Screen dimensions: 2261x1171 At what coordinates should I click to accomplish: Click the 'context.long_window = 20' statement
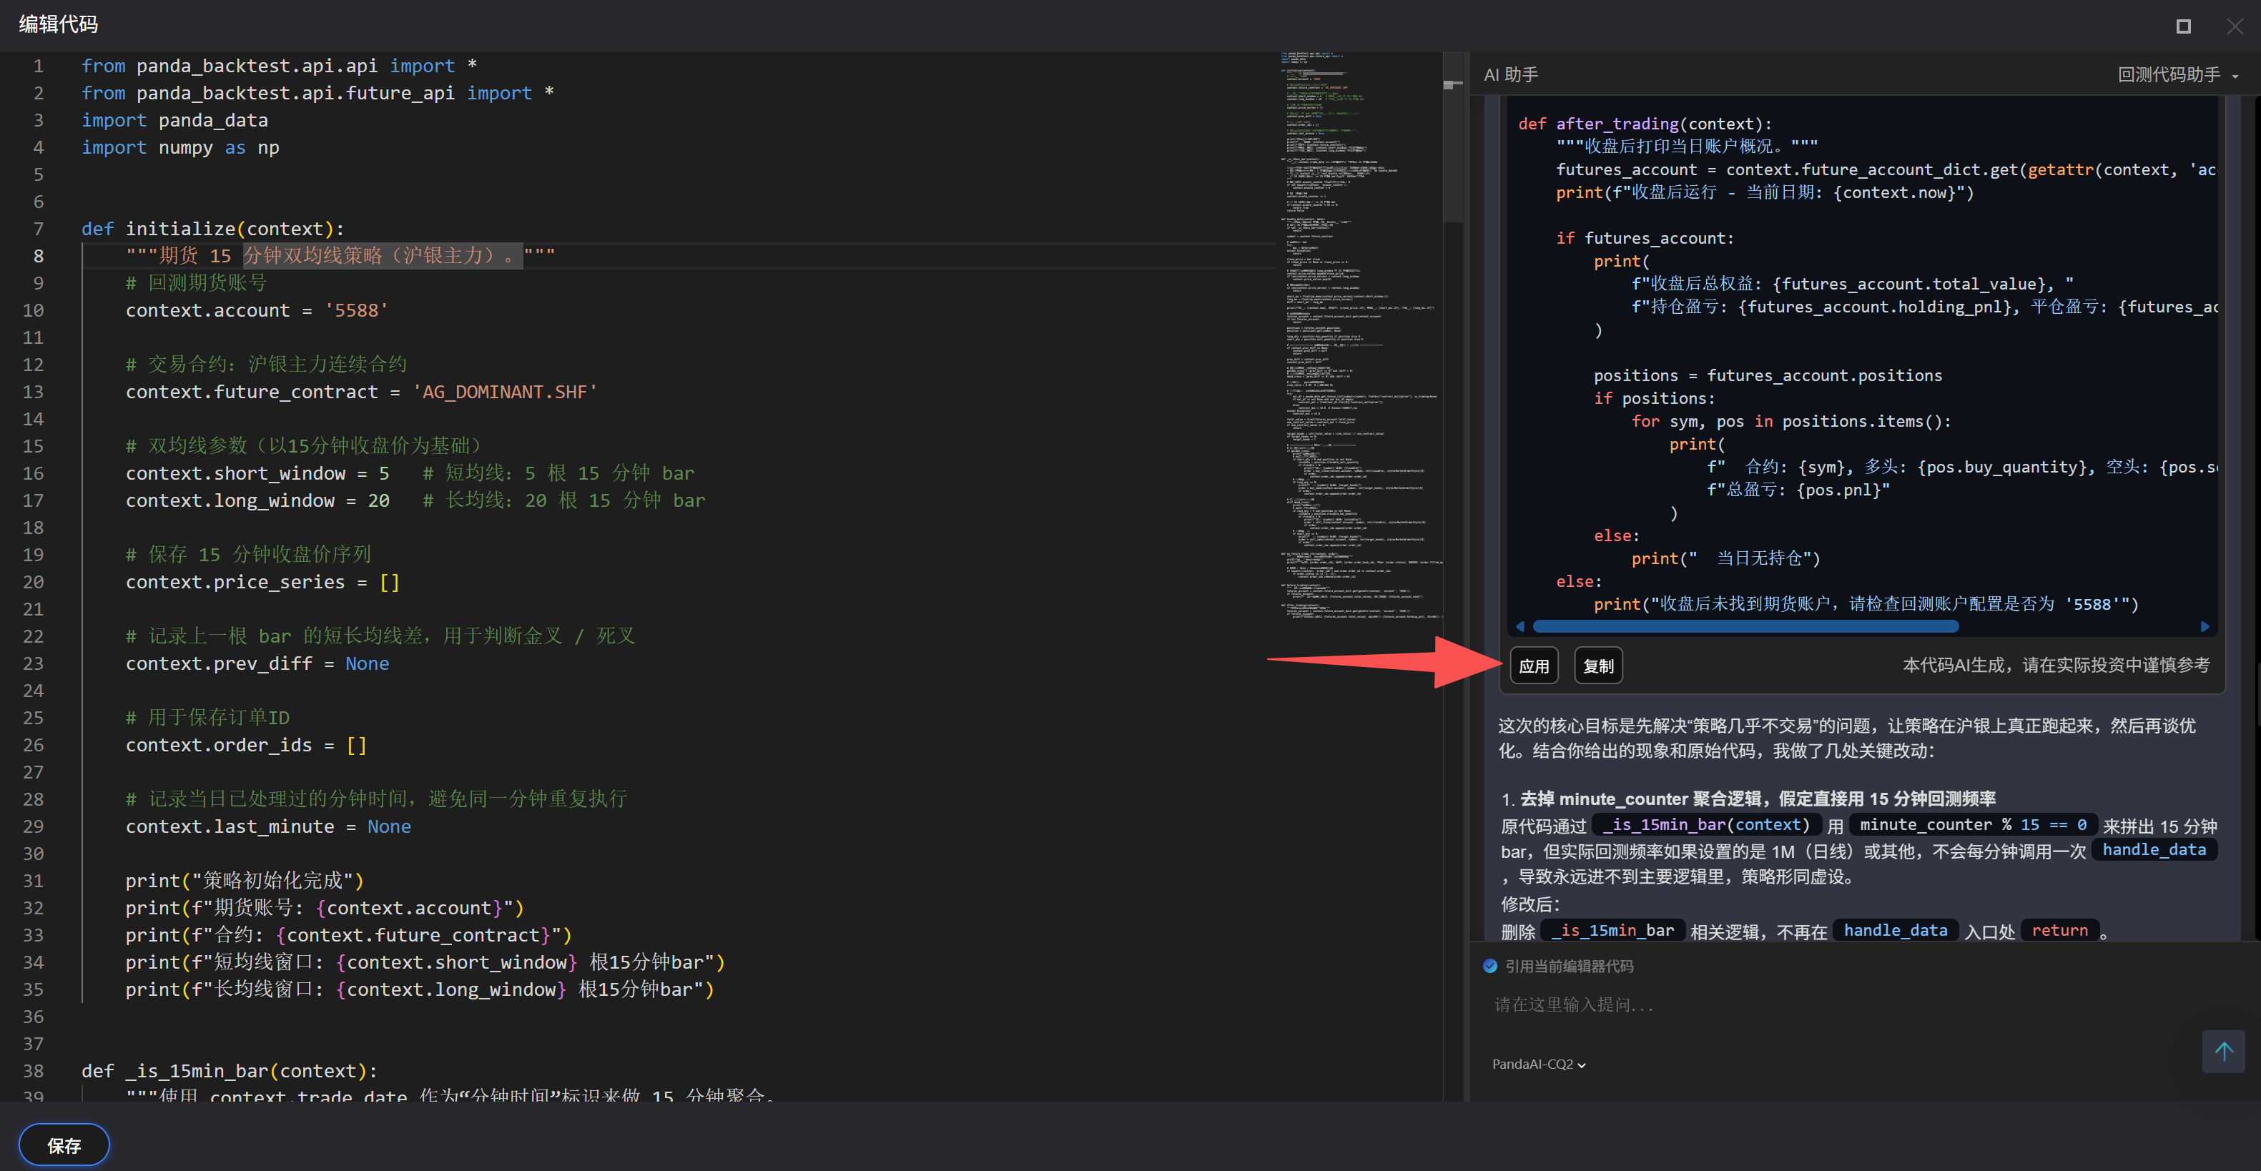tap(257, 501)
